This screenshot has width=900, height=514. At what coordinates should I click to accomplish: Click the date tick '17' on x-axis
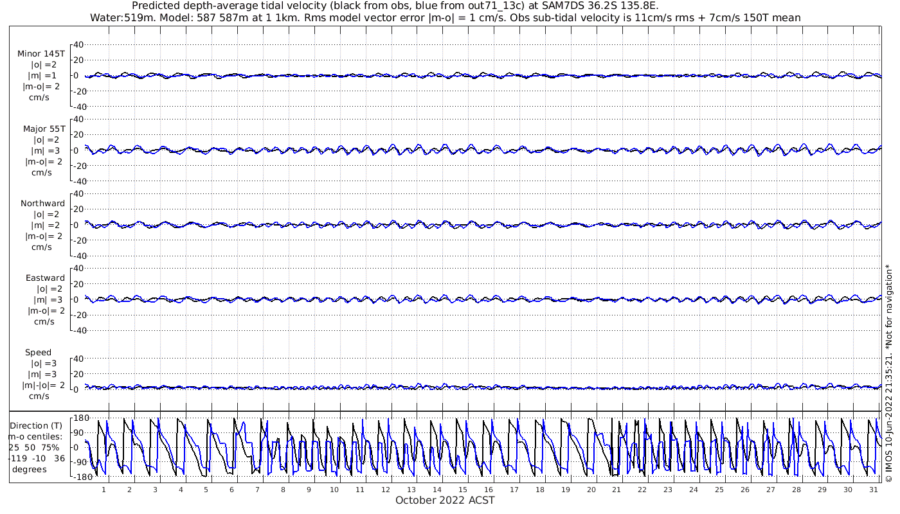[x=514, y=490]
